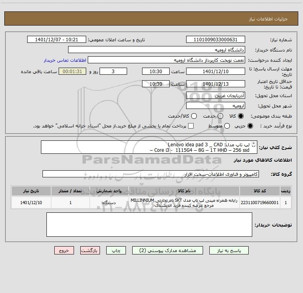Click the نام کالا column header
This screenshot has width=303, height=293.
point(184,191)
